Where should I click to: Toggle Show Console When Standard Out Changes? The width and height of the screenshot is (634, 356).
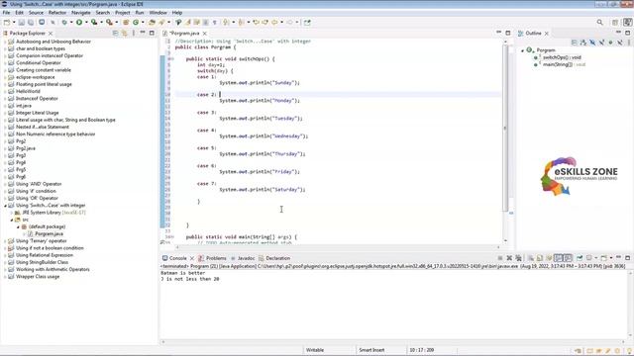(x=559, y=258)
